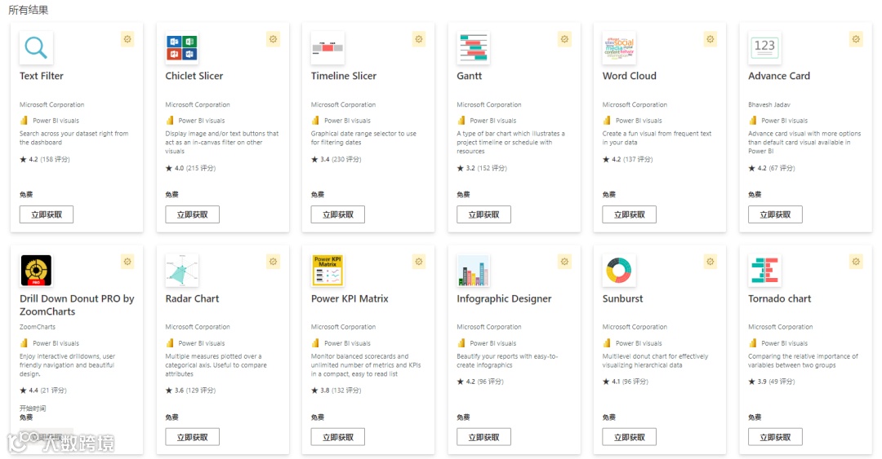Image resolution: width=882 pixels, height=459 pixels.
Task: Open the Sunburst title link
Action: coord(622,299)
